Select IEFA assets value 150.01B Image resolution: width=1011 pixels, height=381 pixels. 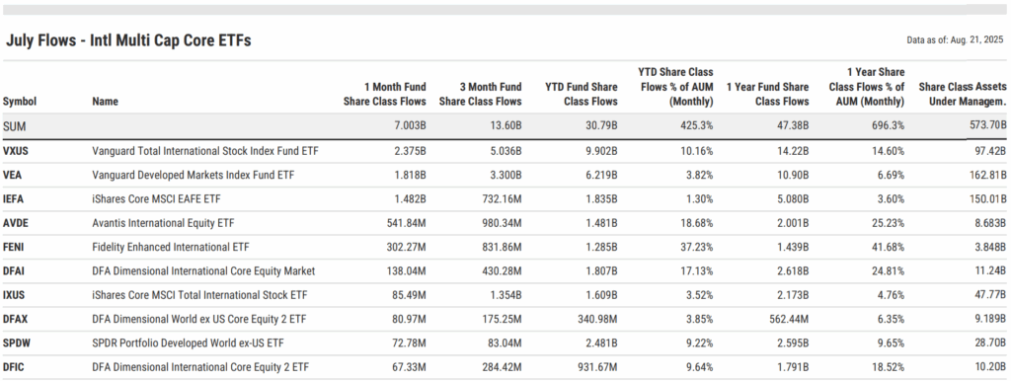tap(987, 199)
